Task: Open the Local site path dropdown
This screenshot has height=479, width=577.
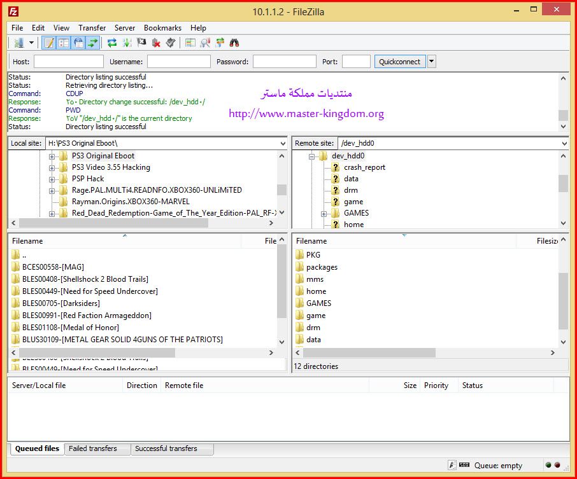Action: point(283,143)
